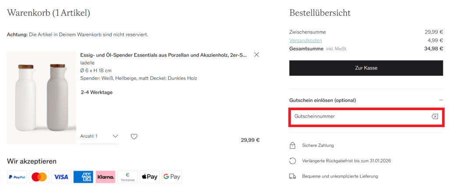The width and height of the screenshot is (449, 189).
Task: Proceed with the Zur Kasse button
Action: pos(366,68)
